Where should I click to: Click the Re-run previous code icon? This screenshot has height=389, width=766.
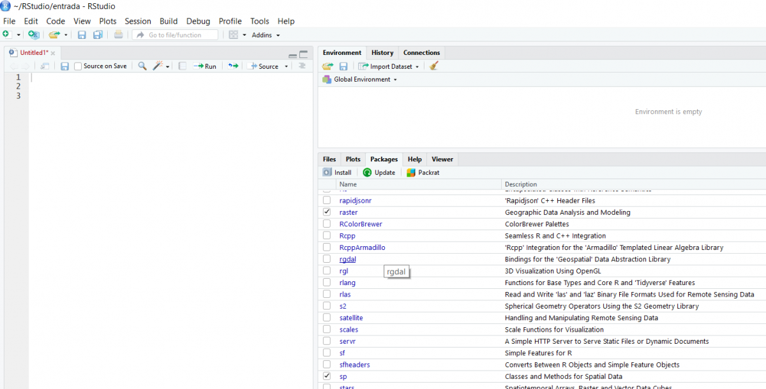(233, 66)
